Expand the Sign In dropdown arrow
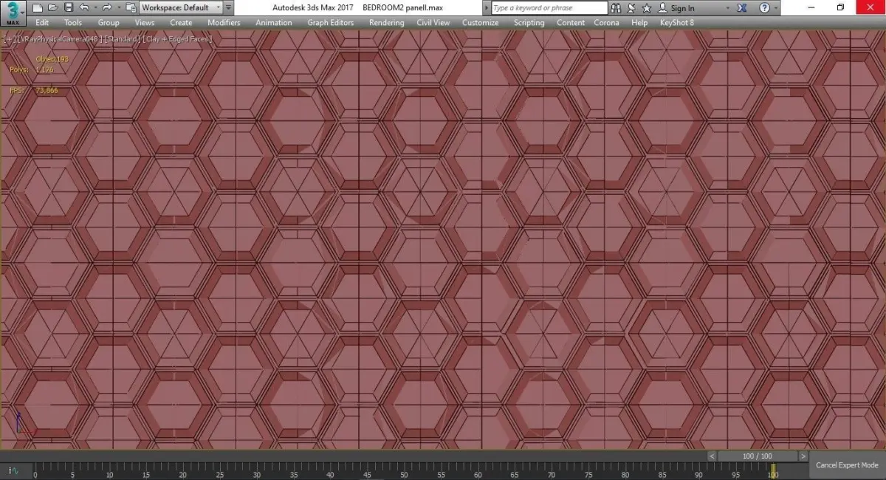 (x=728, y=8)
